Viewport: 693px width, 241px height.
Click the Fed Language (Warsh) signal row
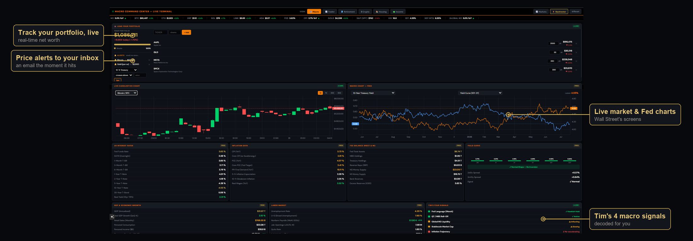click(504, 211)
